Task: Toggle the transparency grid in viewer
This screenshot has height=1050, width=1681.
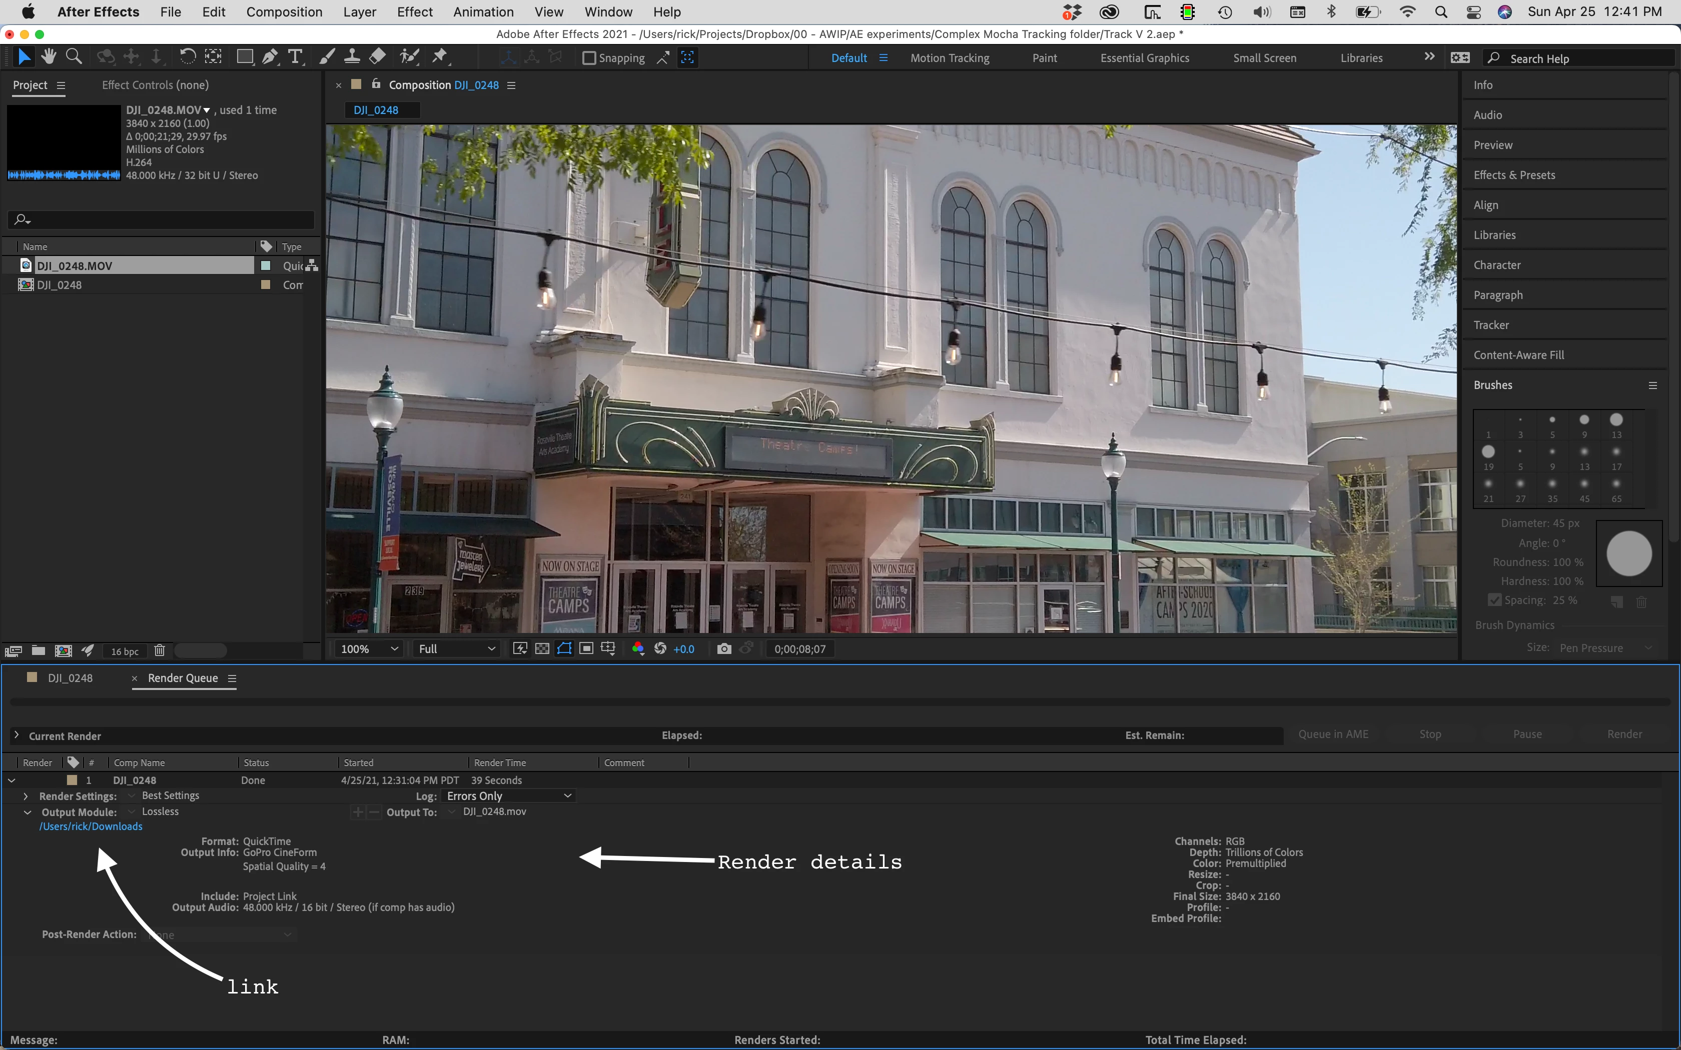Action: [542, 648]
